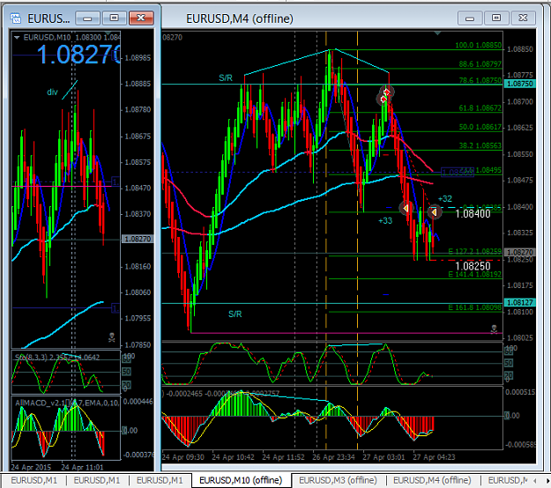Open the leftmost EURUSD,M1 tab

(x=34, y=480)
